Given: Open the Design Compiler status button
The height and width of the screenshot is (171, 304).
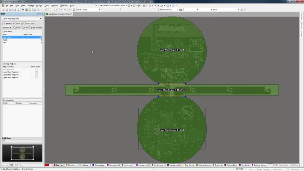Looking at the screenshot, I should click(x=263, y=169).
